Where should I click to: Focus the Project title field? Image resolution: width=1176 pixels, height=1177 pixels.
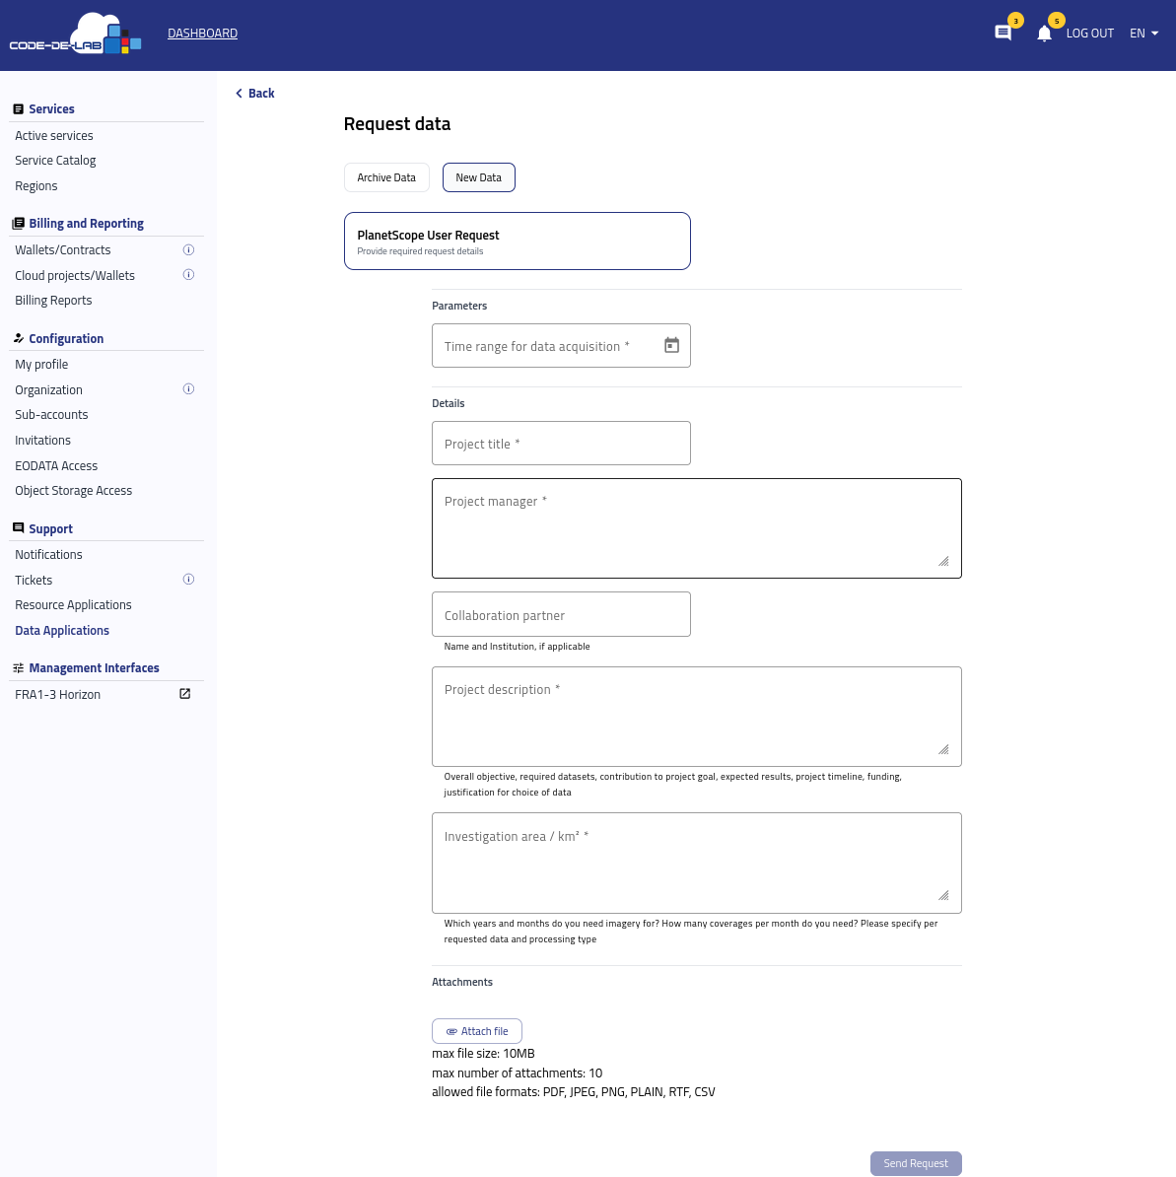coord(561,443)
